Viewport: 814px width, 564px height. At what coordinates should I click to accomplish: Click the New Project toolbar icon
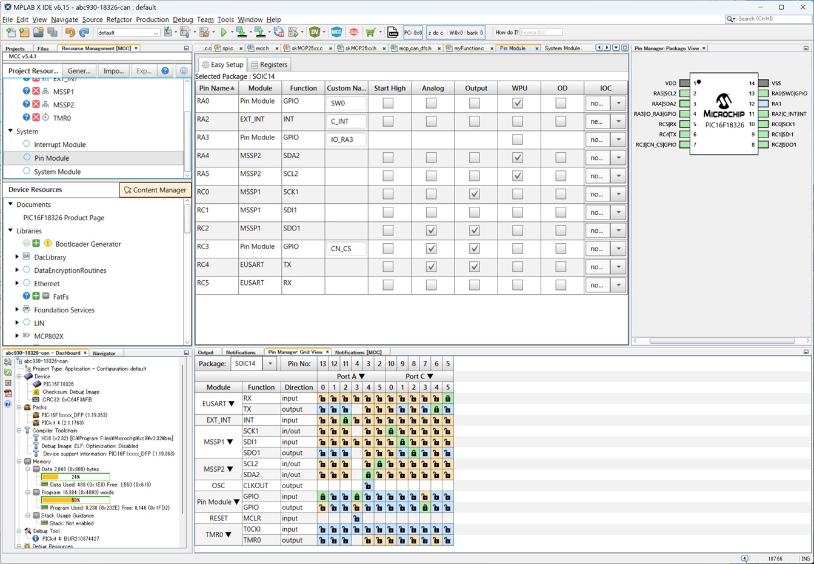tap(24, 32)
